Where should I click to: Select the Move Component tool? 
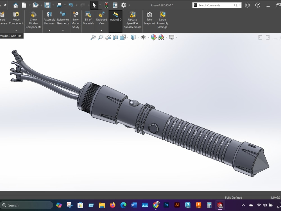point(16,18)
